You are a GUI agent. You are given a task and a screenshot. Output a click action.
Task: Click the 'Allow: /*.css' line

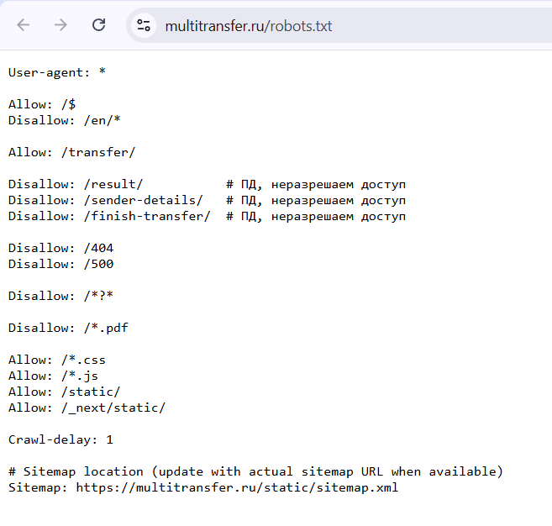point(57,360)
